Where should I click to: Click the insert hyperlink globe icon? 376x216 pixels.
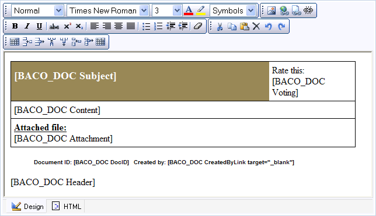[x=284, y=10]
